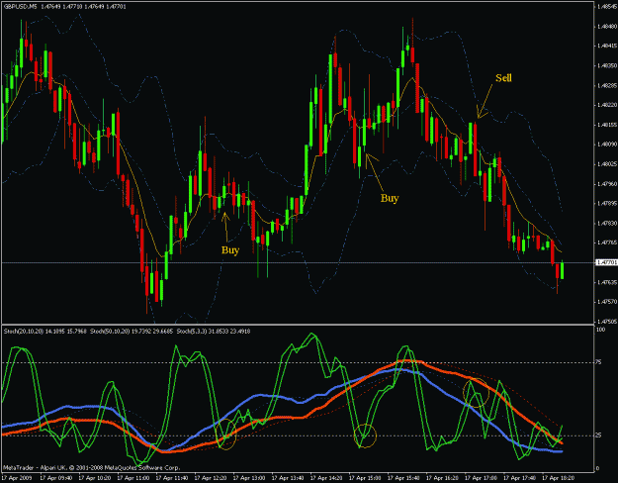618x483 pixels.
Task: Select the Stoch(20,10,20) indicator label
Action: coord(24,332)
